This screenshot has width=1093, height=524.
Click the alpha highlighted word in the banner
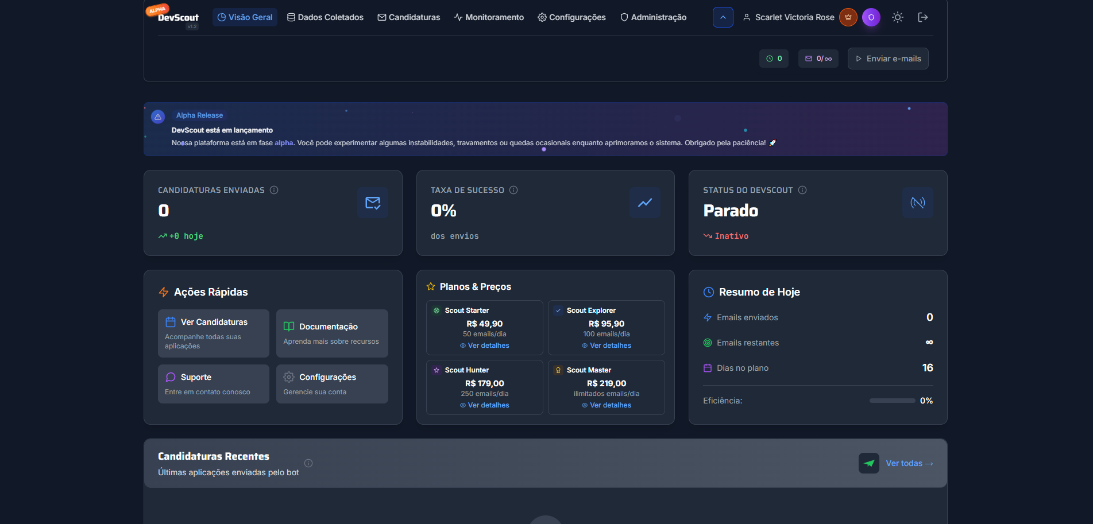click(284, 143)
